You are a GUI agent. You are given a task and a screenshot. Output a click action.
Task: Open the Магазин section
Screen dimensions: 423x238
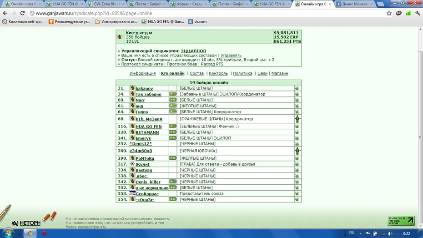pos(280,73)
